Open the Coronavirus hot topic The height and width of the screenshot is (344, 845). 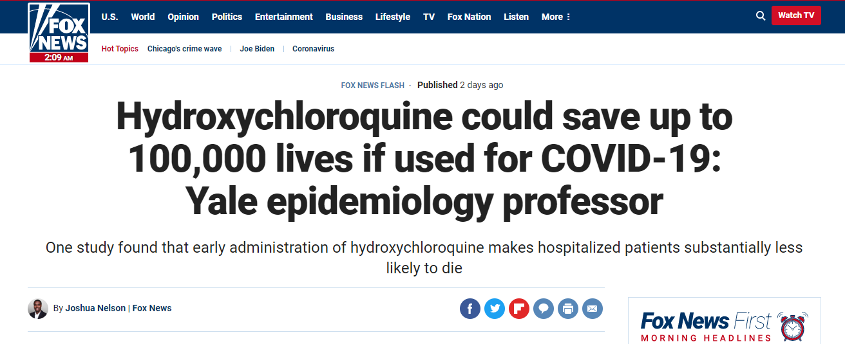(x=313, y=49)
